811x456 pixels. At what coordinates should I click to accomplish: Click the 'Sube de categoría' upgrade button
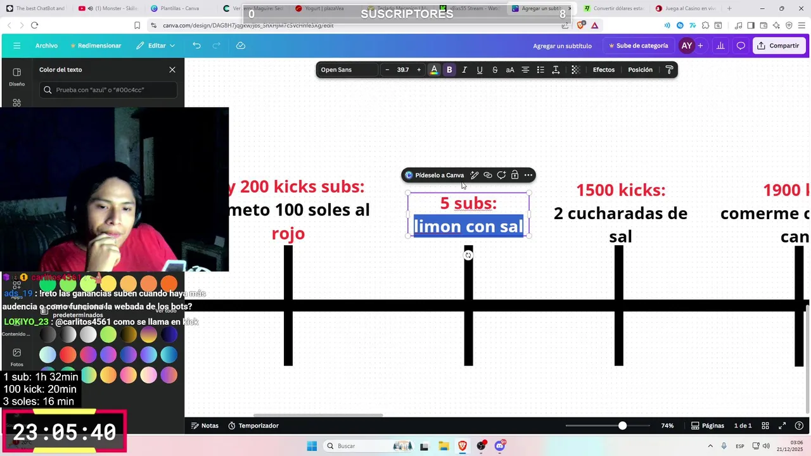tap(638, 46)
